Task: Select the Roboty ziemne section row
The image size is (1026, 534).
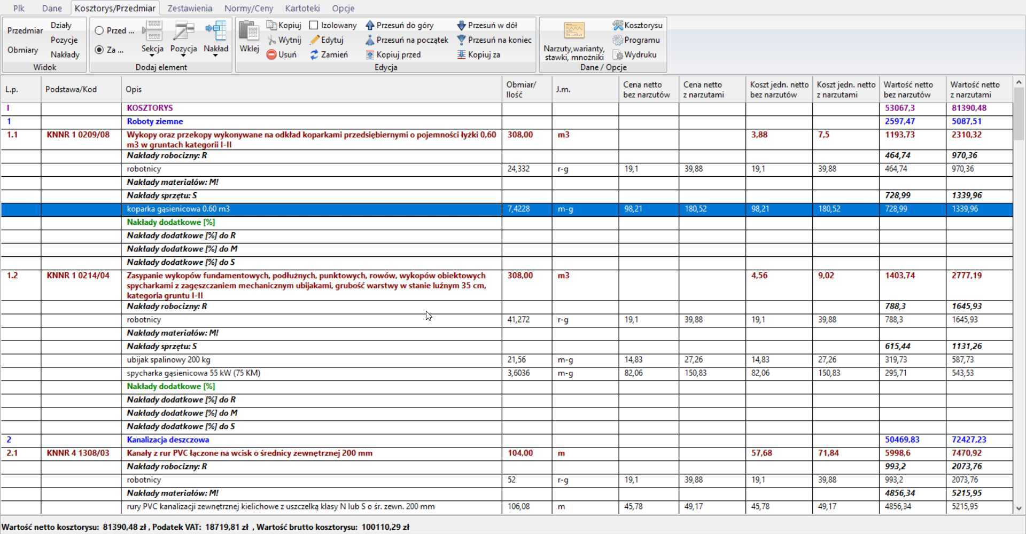Action: coord(507,121)
